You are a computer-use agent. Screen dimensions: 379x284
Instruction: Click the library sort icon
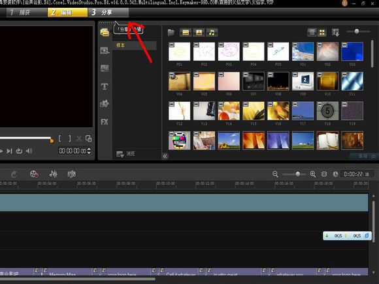[x=335, y=33]
